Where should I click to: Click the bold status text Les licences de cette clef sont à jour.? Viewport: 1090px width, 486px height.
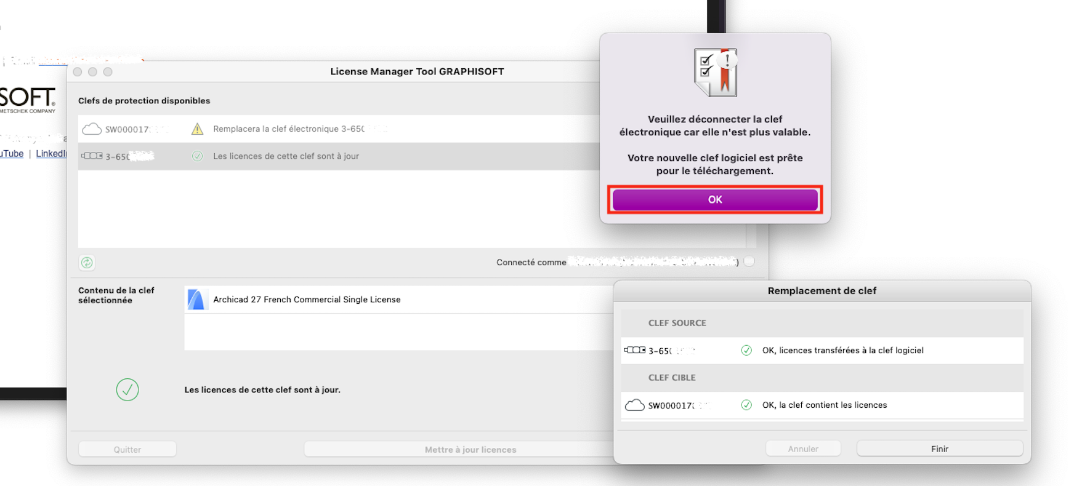pyautogui.click(x=262, y=390)
